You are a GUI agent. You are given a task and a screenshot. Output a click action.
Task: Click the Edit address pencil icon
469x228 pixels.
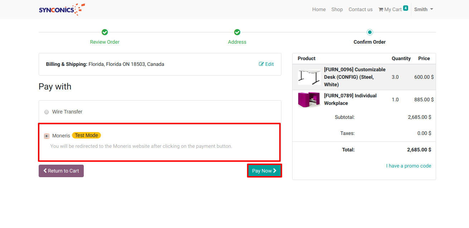click(261, 64)
